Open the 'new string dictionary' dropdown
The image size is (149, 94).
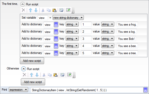[x=68, y=18]
